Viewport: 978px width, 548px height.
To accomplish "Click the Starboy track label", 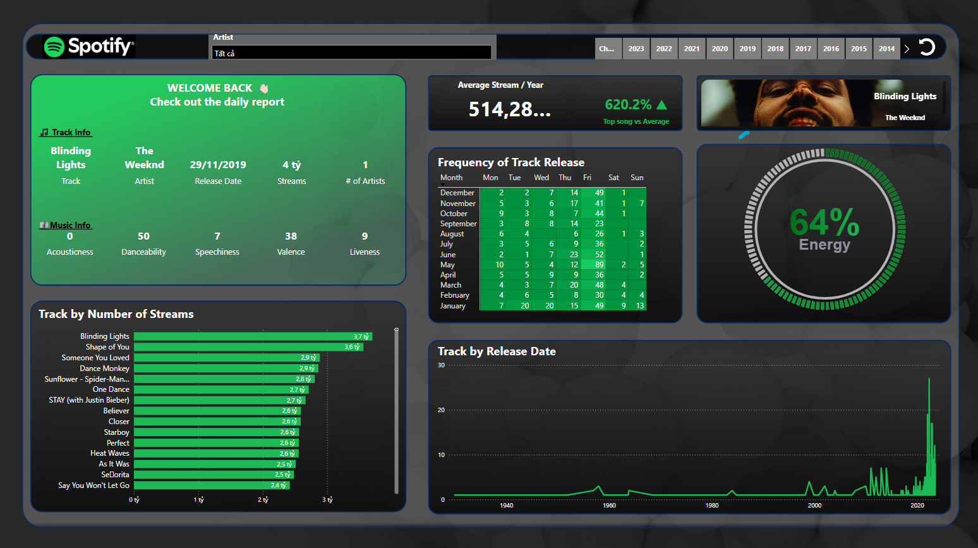I will 116,432.
